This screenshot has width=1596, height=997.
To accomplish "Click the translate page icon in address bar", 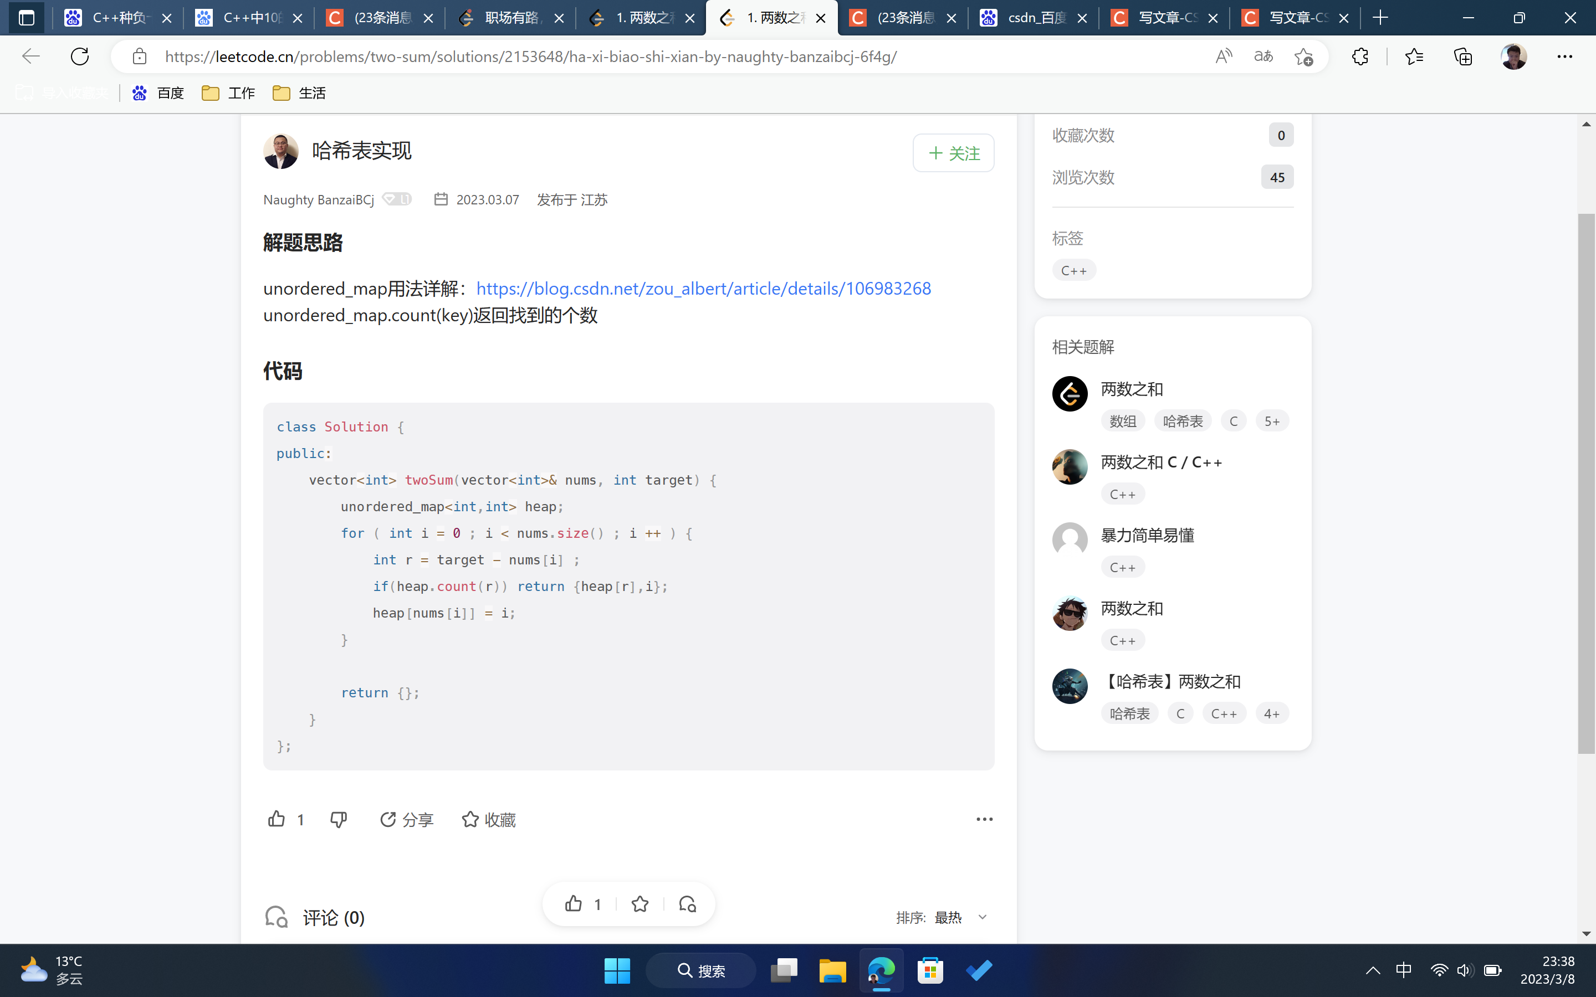I will tap(1263, 56).
